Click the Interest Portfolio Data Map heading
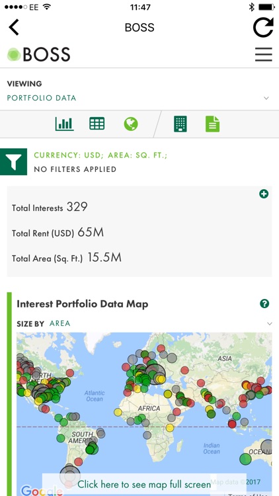The height and width of the screenshot is (496, 279). coord(82,304)
